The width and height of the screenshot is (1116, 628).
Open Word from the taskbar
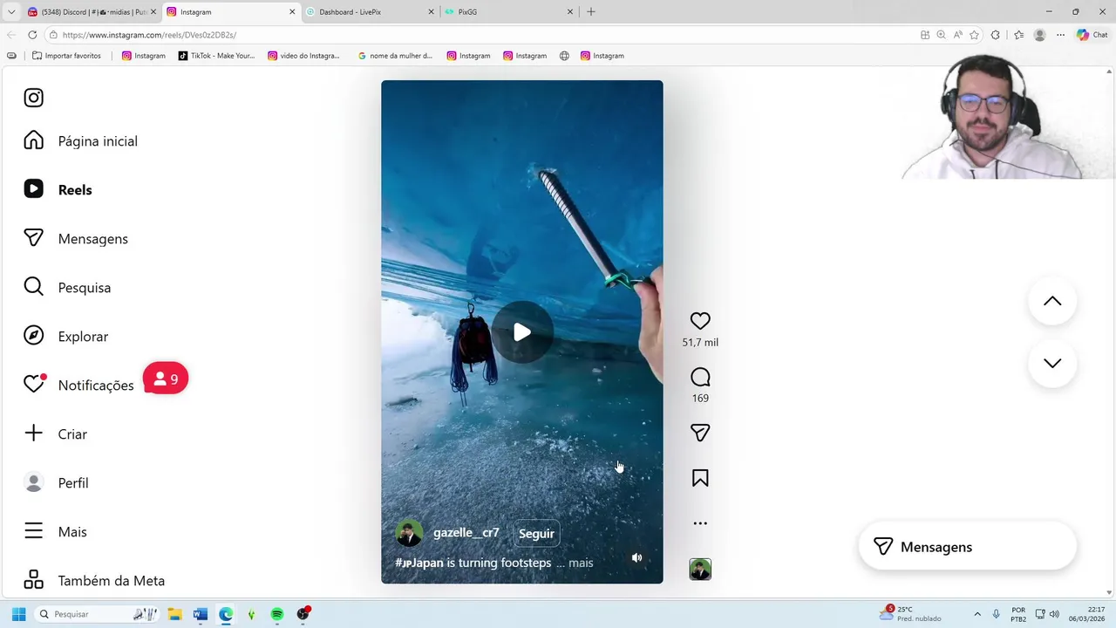201,614
